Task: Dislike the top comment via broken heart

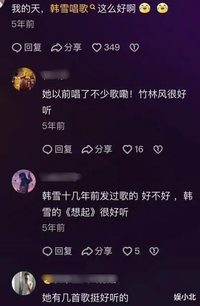Action: coord(134,47)
